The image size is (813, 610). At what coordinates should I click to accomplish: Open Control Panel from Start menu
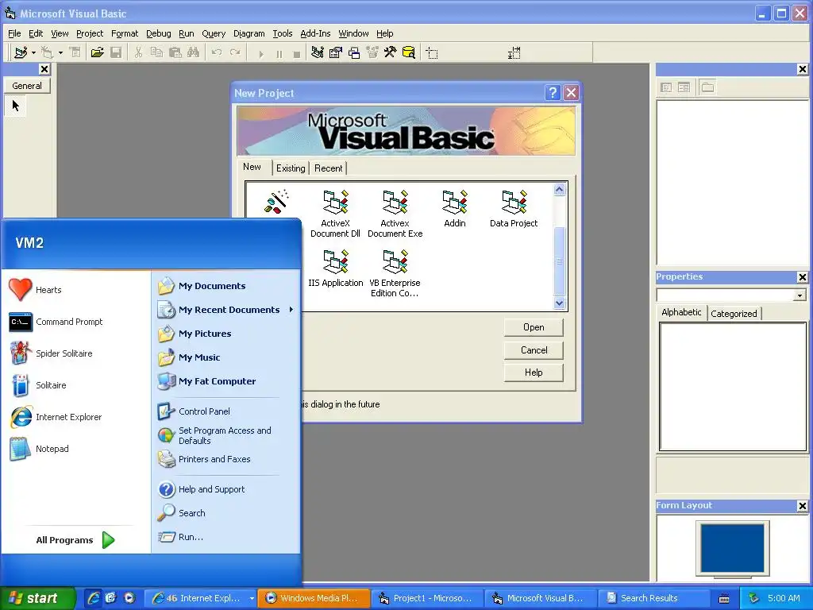click(204, 411)
